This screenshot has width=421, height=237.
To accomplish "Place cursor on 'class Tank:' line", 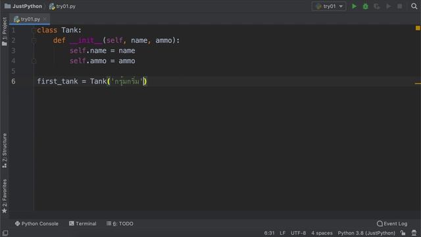I will point(59,30).
